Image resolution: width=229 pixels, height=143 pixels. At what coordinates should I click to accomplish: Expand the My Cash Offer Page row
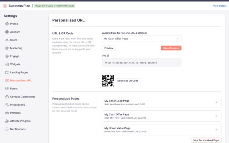[216, 116]
